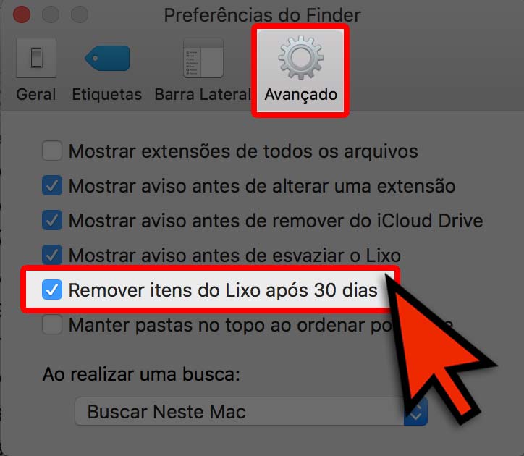The image size is (524, 456).
Task: Toggle aviso antes de remover do iCloud Drive
Action: tap(52, 220)
